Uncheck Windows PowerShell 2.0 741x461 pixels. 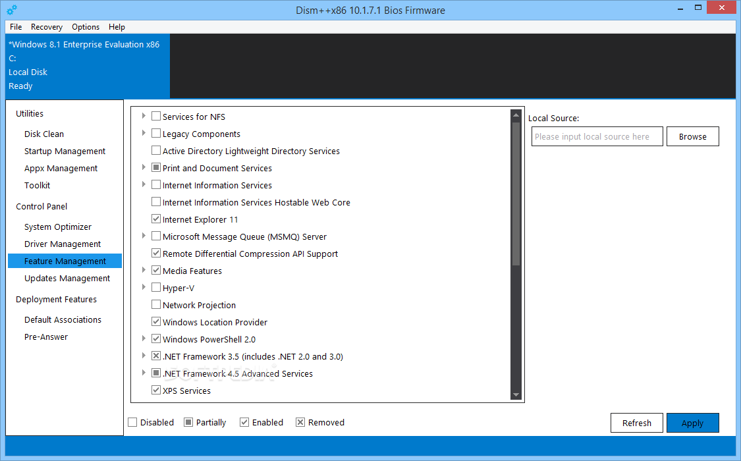click(x=156, y=339)
